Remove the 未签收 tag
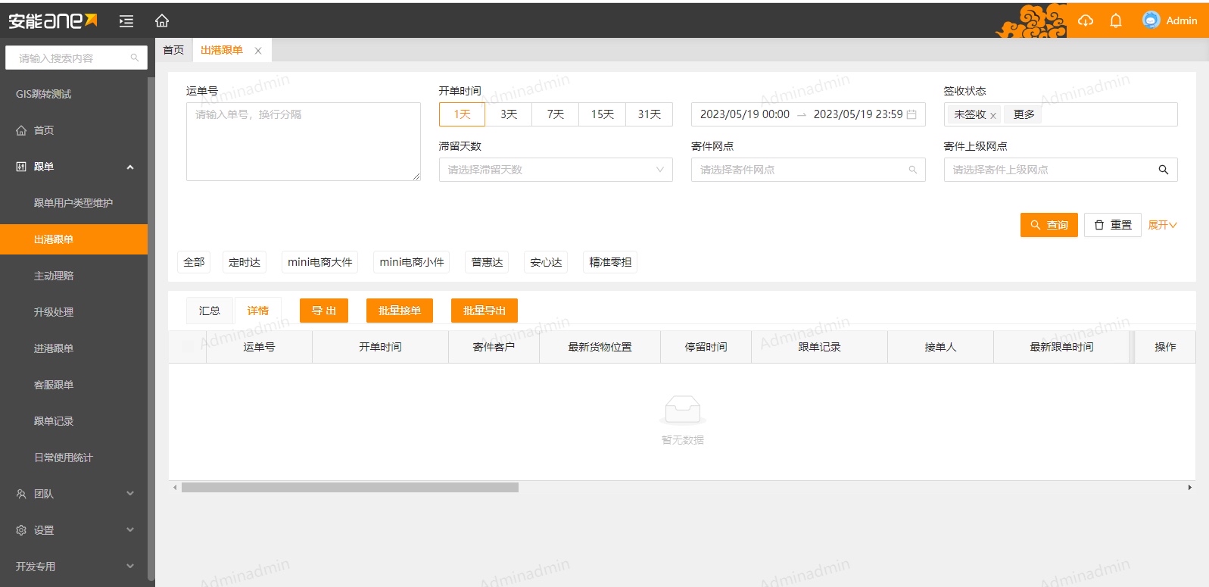 point(993,115)
